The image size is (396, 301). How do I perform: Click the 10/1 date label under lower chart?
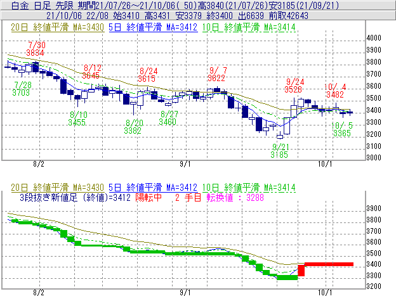325,293
